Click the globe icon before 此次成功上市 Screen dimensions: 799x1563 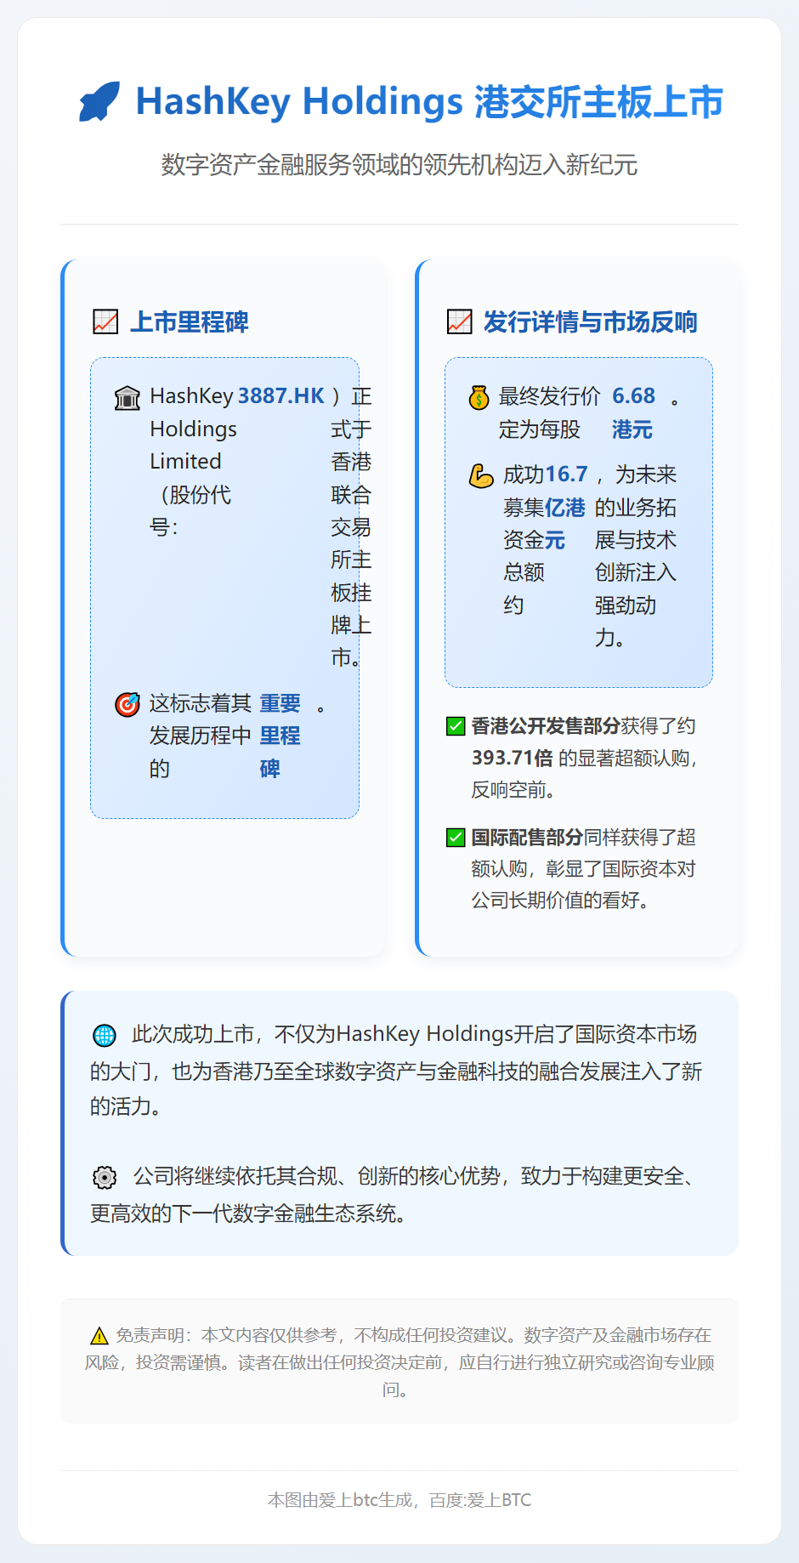click(104, 1035)
